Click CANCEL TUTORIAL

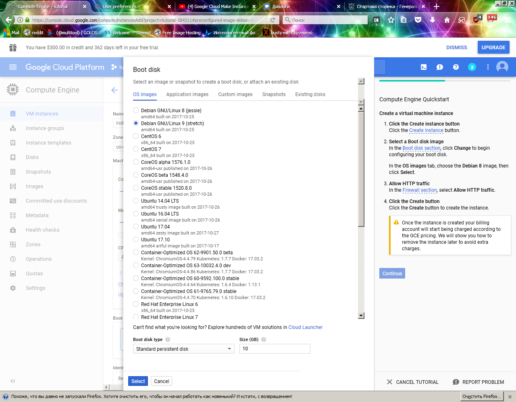coord(412,382)
